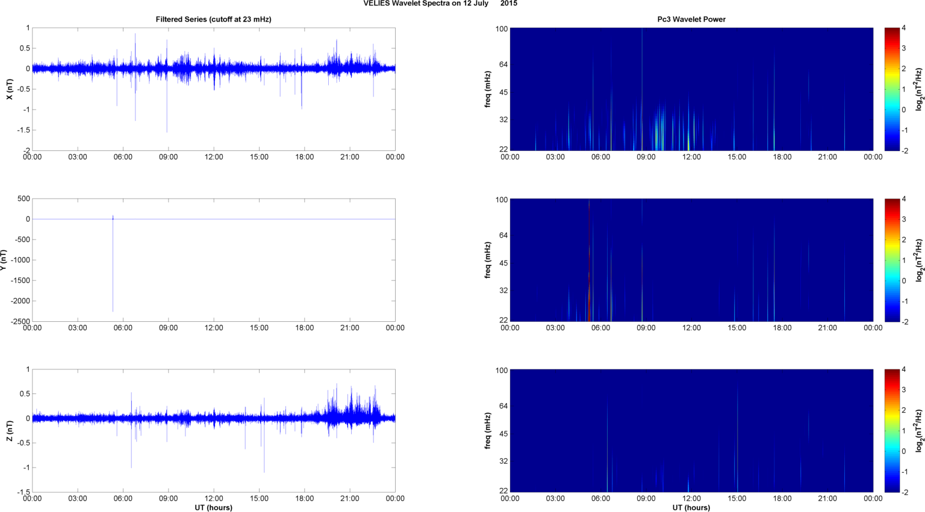This screenshot has height=512, width=925.
Task: Click the large negative spike in the Y (nT) plot
Action: tap(113, 265)
